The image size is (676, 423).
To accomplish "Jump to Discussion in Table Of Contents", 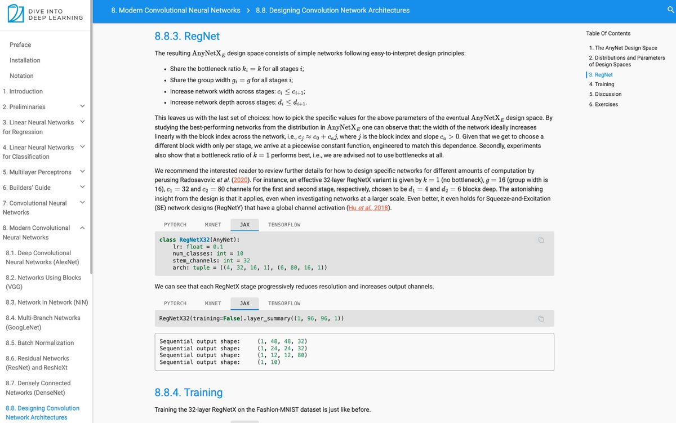I will 606,94.
